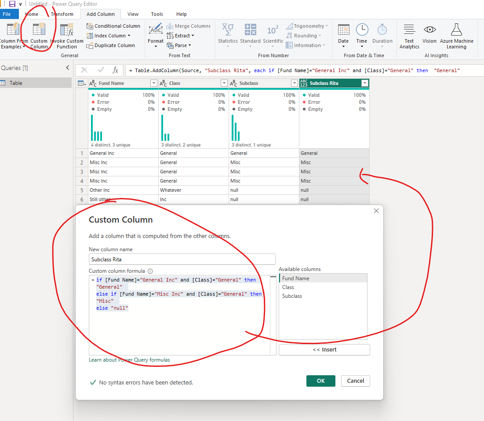Switch to the Transform tab

[62, 14]
